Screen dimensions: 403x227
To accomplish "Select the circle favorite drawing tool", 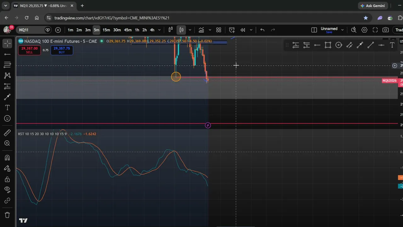I will [339, 45].
